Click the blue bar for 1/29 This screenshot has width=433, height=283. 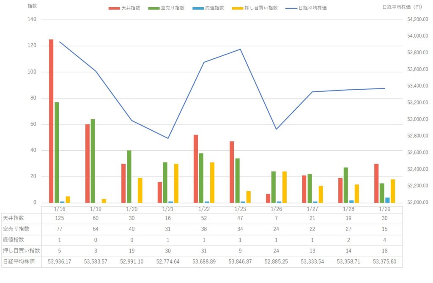pyautogui.click(x=387, y=200)
